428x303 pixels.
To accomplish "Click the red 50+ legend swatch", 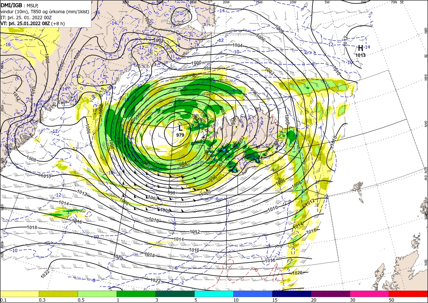I will coord(408,294).
